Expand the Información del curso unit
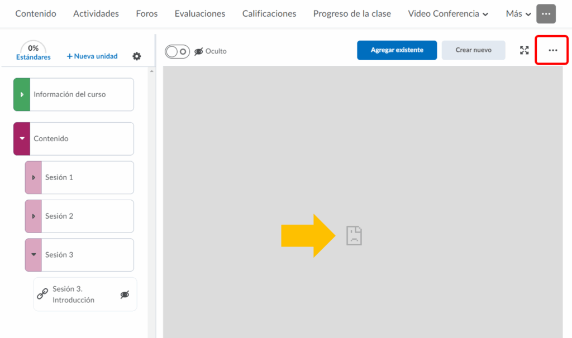The image size is (572, 338). [x=22, y=94]
